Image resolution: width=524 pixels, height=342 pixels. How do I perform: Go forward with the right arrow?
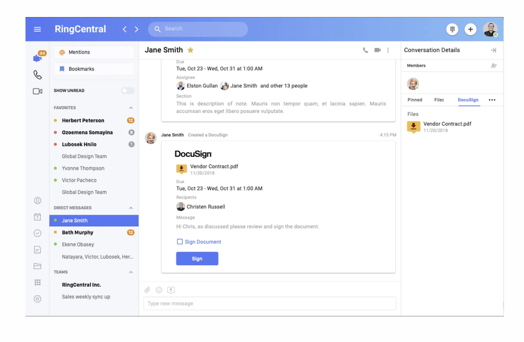coord(136,29)
